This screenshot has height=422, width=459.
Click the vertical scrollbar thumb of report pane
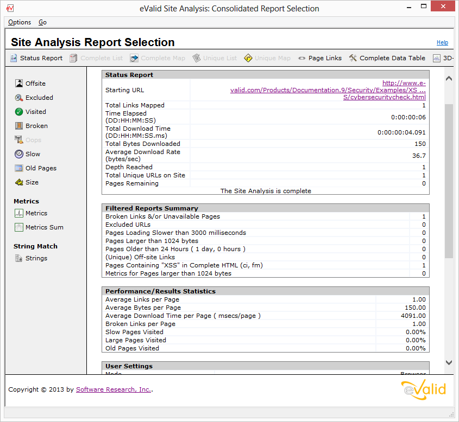(449, 181)
